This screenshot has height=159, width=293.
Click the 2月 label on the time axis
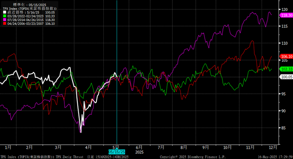tap(29, 147)
